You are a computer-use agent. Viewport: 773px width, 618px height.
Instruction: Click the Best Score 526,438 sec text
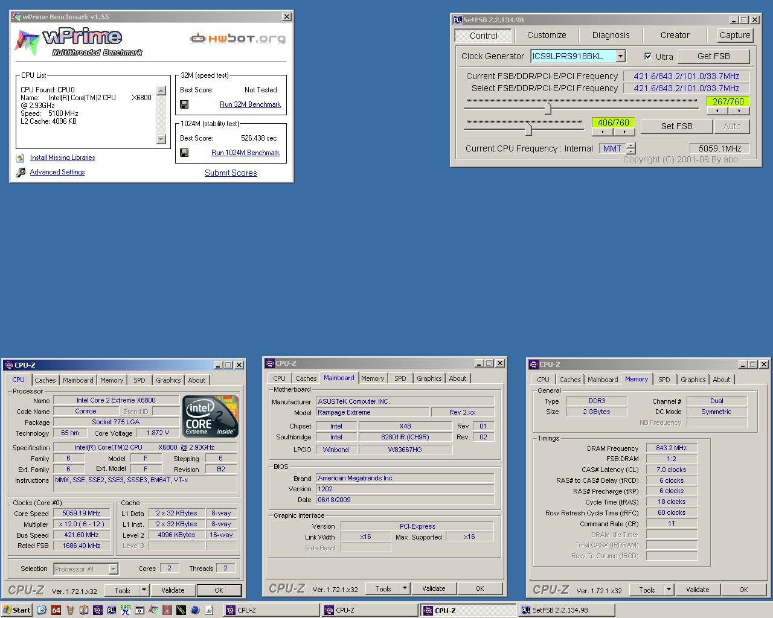click(259, 138)
